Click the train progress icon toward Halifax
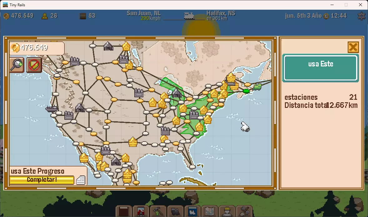 point(189,16)
